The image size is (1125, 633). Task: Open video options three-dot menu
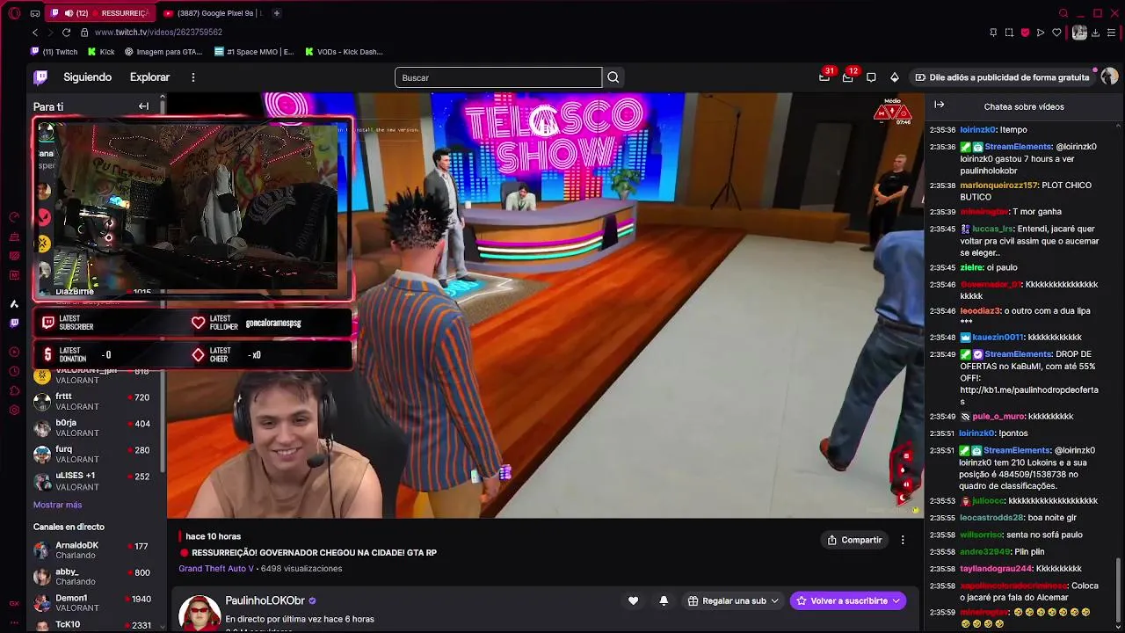point(903,540)
